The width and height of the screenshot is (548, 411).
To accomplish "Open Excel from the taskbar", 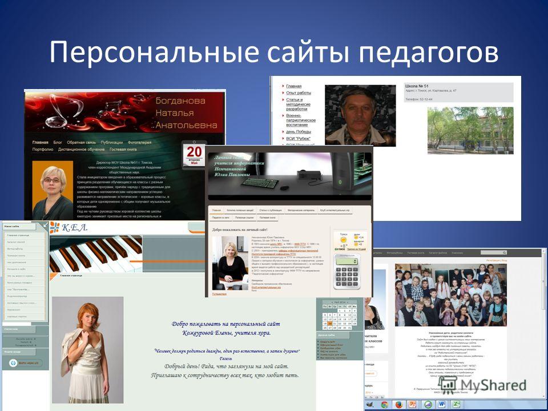I will tap(456, 405).
